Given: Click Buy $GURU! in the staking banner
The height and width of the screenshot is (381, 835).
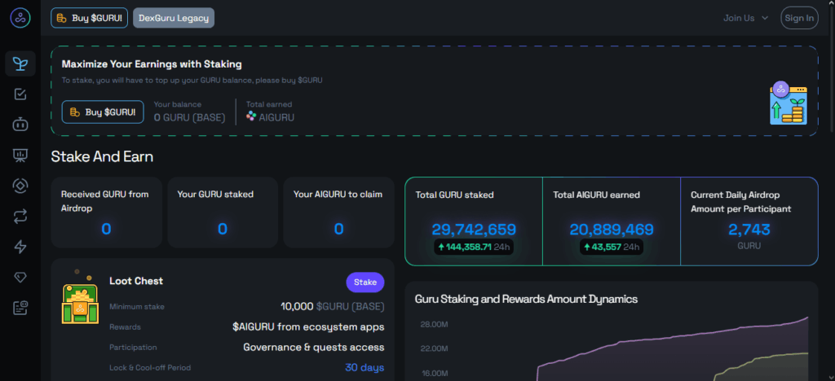Looking at the screenshot, I should point(103,112).
